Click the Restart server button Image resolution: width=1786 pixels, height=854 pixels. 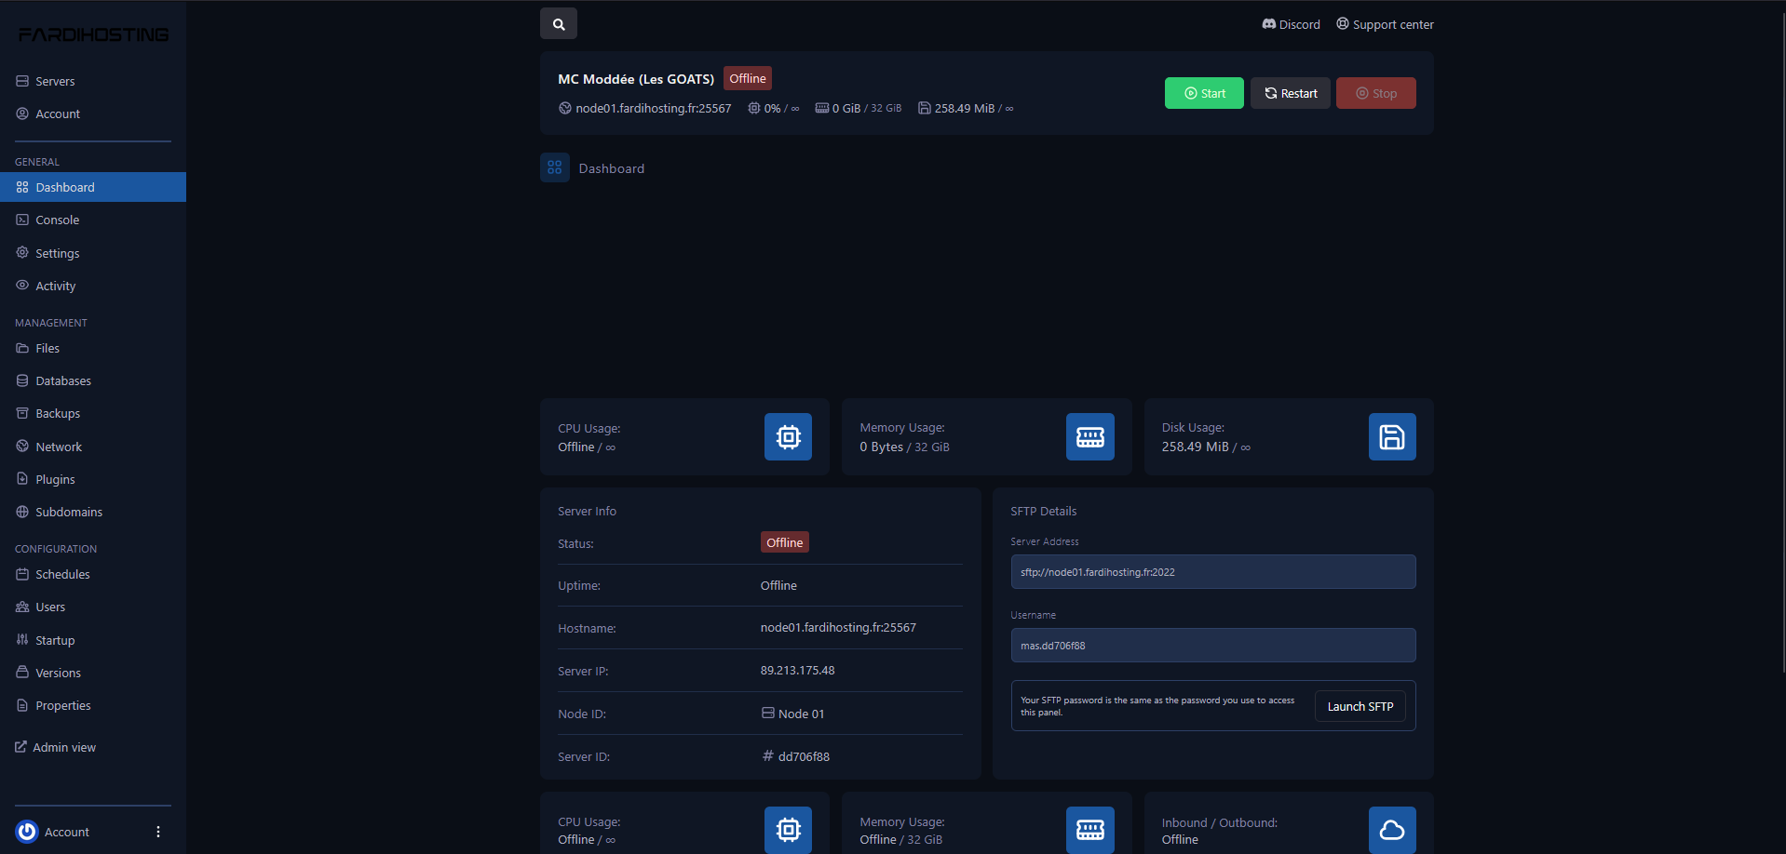pyautogui.click(x=1290, y=93)
